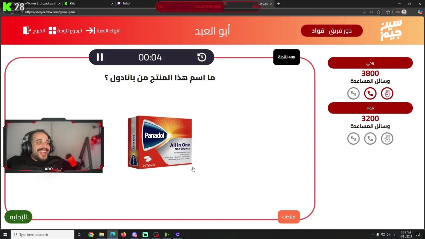Reset the countdown timer
The width and height of the screenshot is (425, 239).
202,57
